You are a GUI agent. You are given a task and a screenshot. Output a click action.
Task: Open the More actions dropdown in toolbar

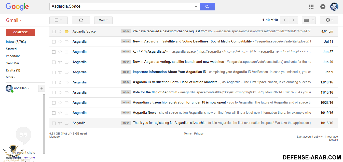coord(103,20)
